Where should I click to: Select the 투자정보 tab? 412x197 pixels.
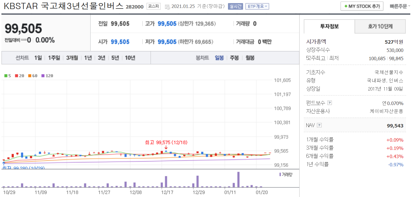pyautogui.click(x=329, y=26)
